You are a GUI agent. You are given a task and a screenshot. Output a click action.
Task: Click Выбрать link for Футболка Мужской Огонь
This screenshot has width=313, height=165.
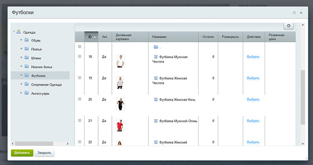pos(253,121)
